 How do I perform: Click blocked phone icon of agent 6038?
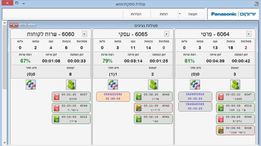pos(221,130)
